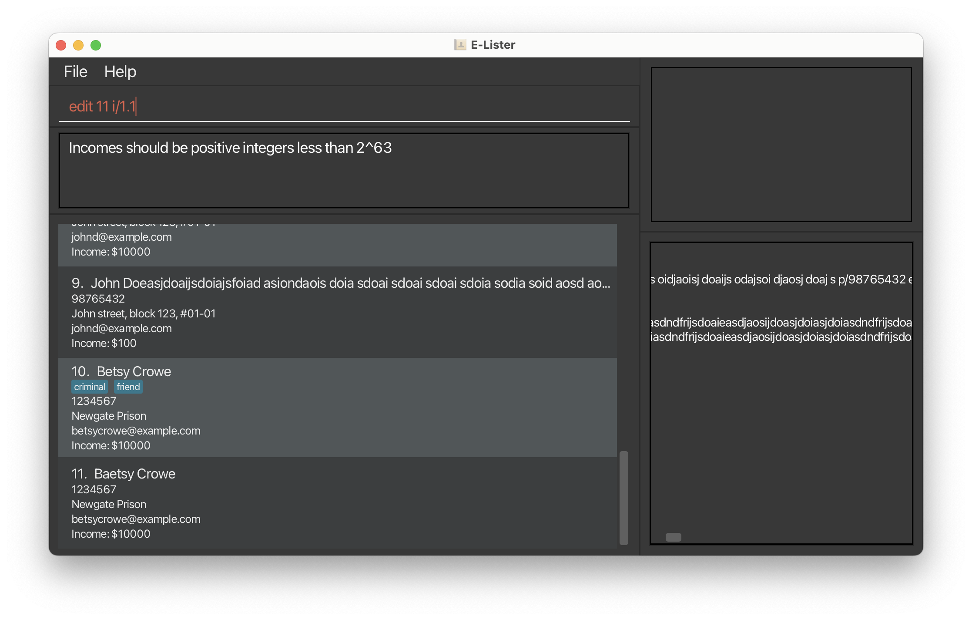
Task: Click the empty upper right panel
Action: (x=781, y=145)
